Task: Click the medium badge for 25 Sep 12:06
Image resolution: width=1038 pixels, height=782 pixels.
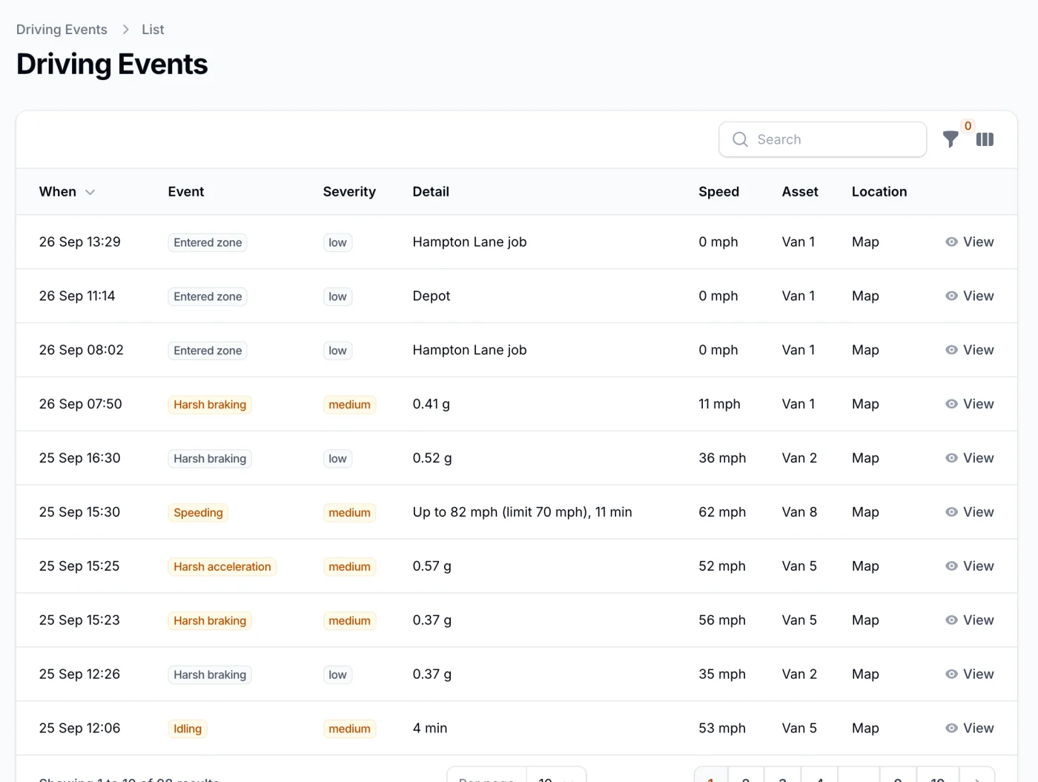Action: [x=349, y=729]
